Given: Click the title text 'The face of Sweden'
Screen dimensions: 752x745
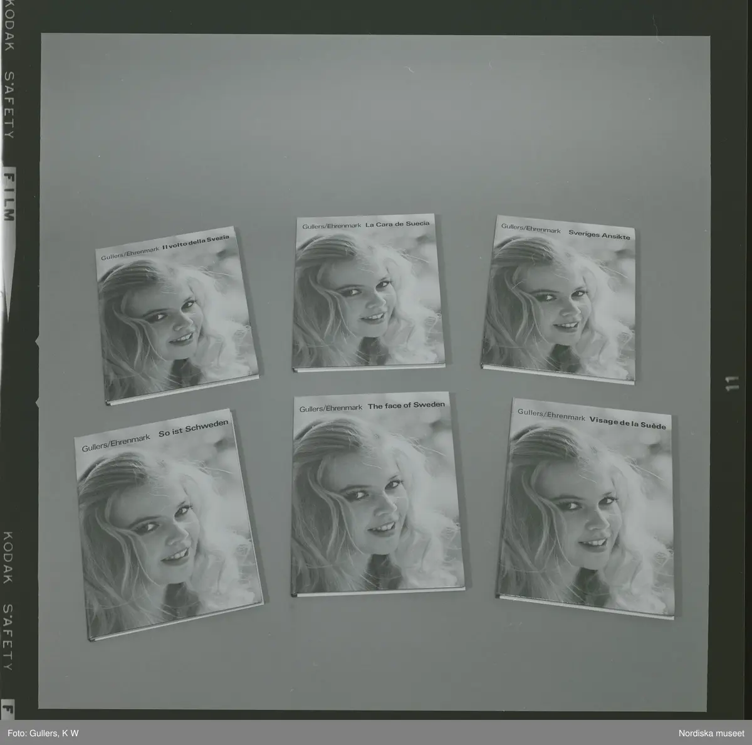Looking at the screenshot, I should pyautogui.click(x=406, y=406).
